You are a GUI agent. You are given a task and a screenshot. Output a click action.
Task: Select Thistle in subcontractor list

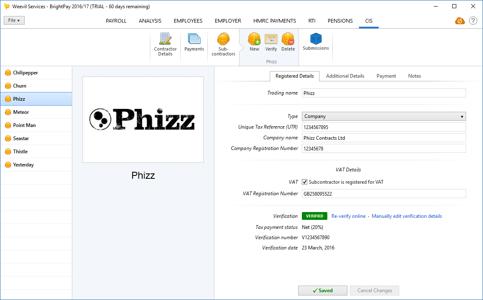(36, 152)
